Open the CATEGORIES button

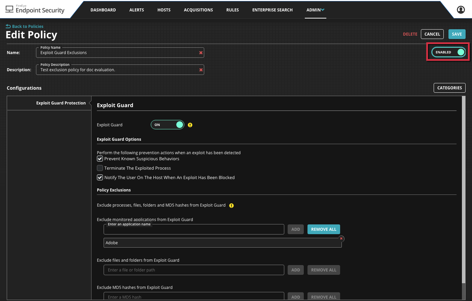(449, 88)
